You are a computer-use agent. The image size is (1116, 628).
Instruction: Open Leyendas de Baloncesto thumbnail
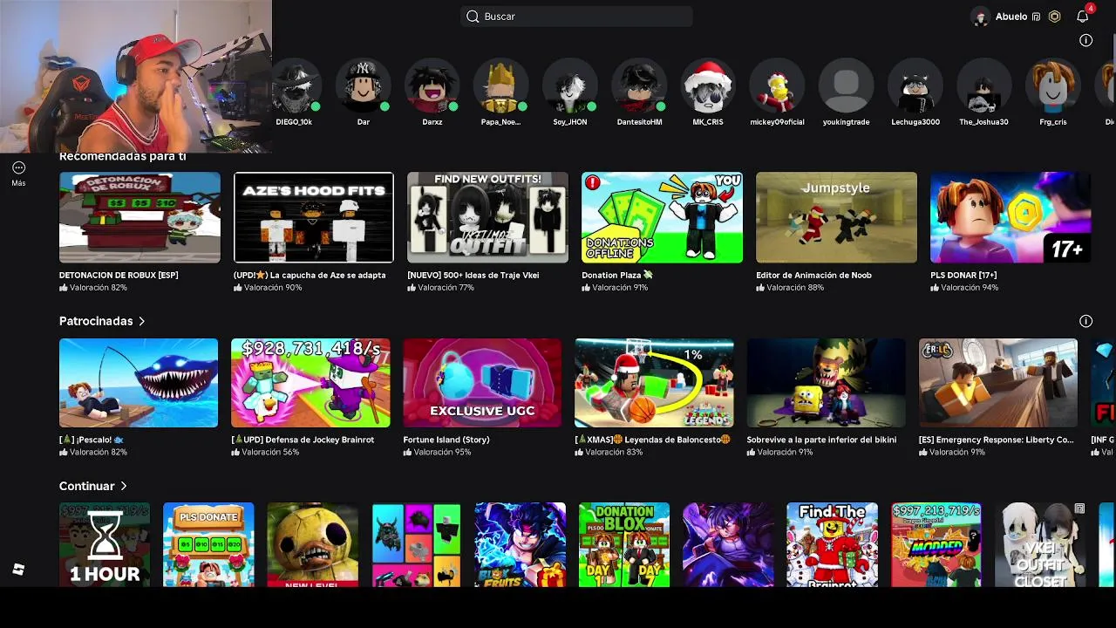[654, 383]
